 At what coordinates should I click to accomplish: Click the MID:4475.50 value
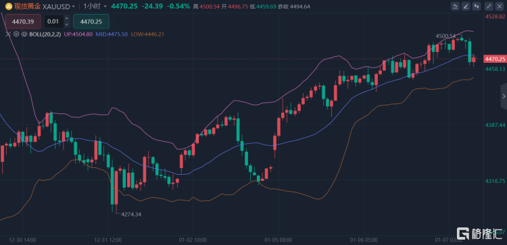click(112, 34)
